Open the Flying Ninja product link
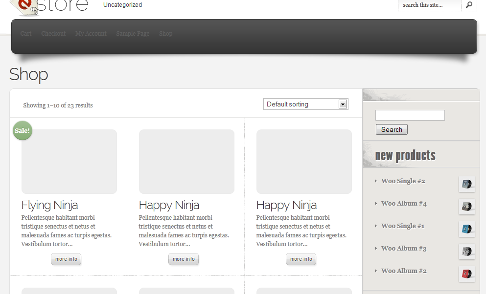486x294 pixels. pyautogui.click(x=49, y=205)
